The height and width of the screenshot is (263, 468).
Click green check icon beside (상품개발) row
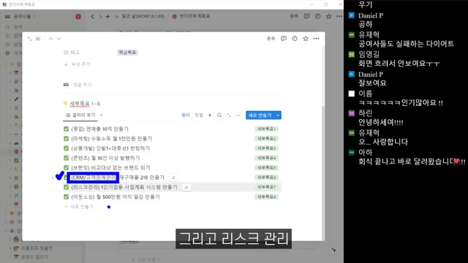coord(67,148)
